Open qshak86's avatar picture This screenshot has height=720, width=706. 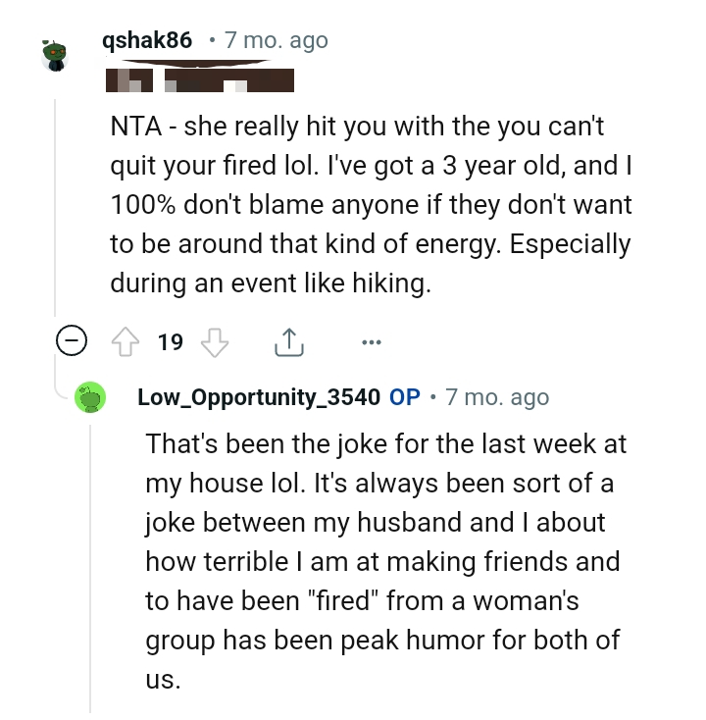(55, 53)
